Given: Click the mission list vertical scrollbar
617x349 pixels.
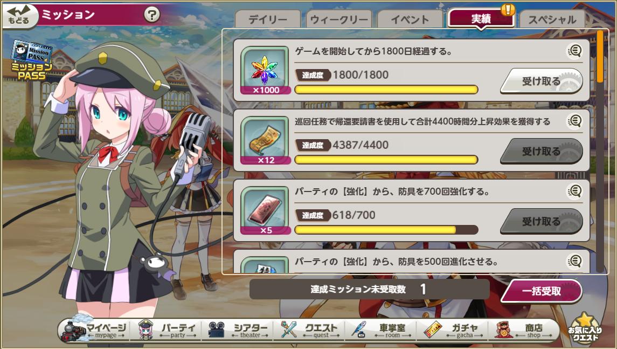Looking at the screenshot, I should tap(600, 152).
